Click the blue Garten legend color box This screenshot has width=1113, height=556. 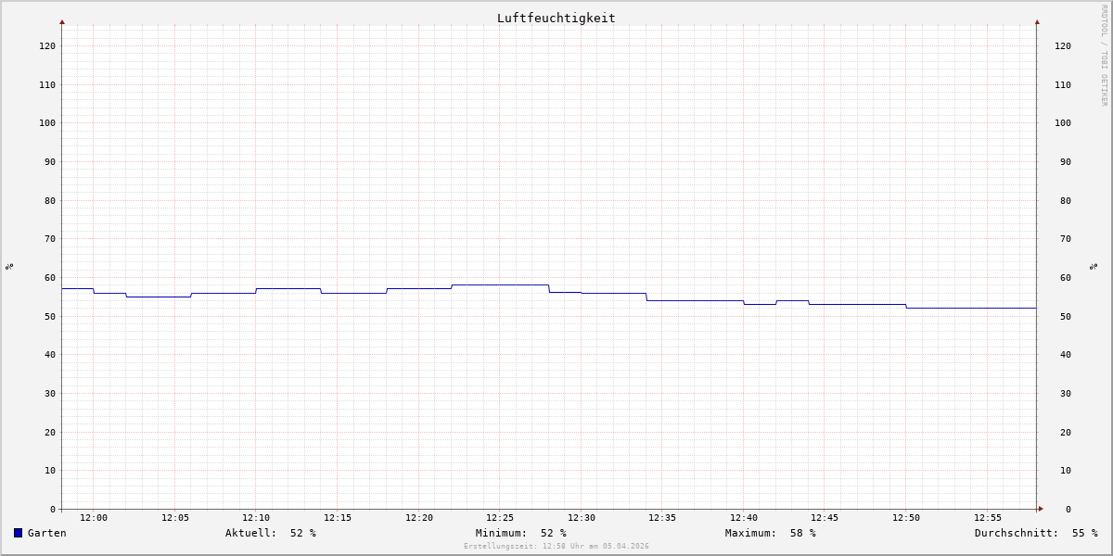pos(18,533)
